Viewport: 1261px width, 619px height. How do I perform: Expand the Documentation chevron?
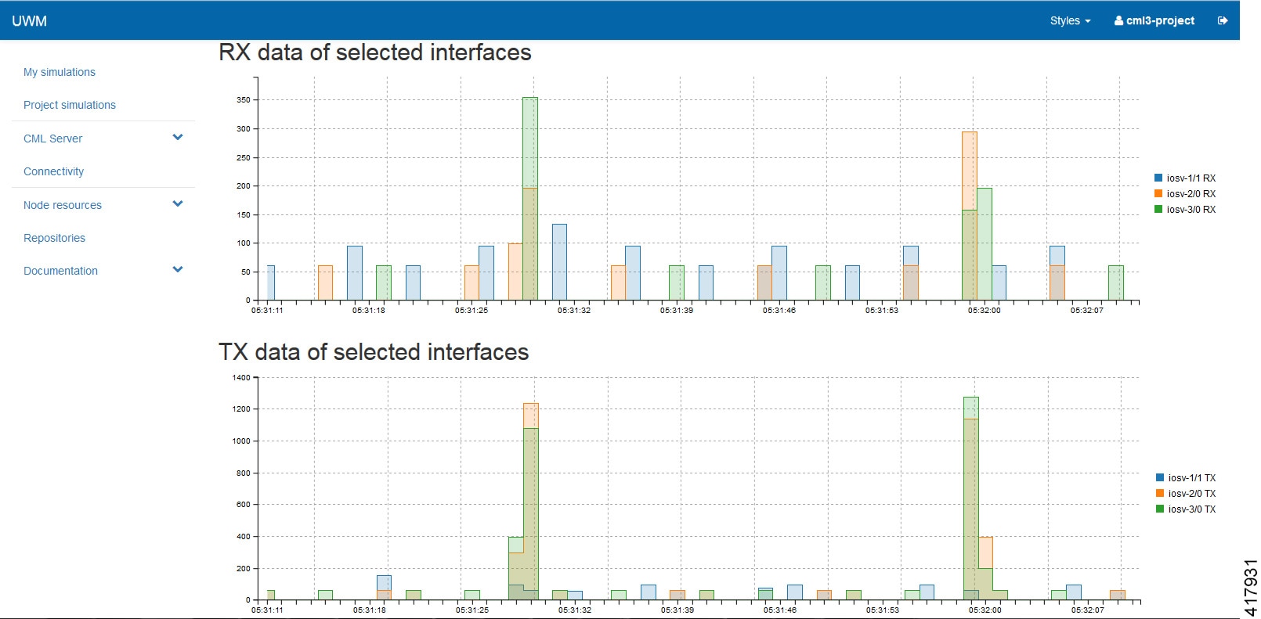tap(178, 269)
